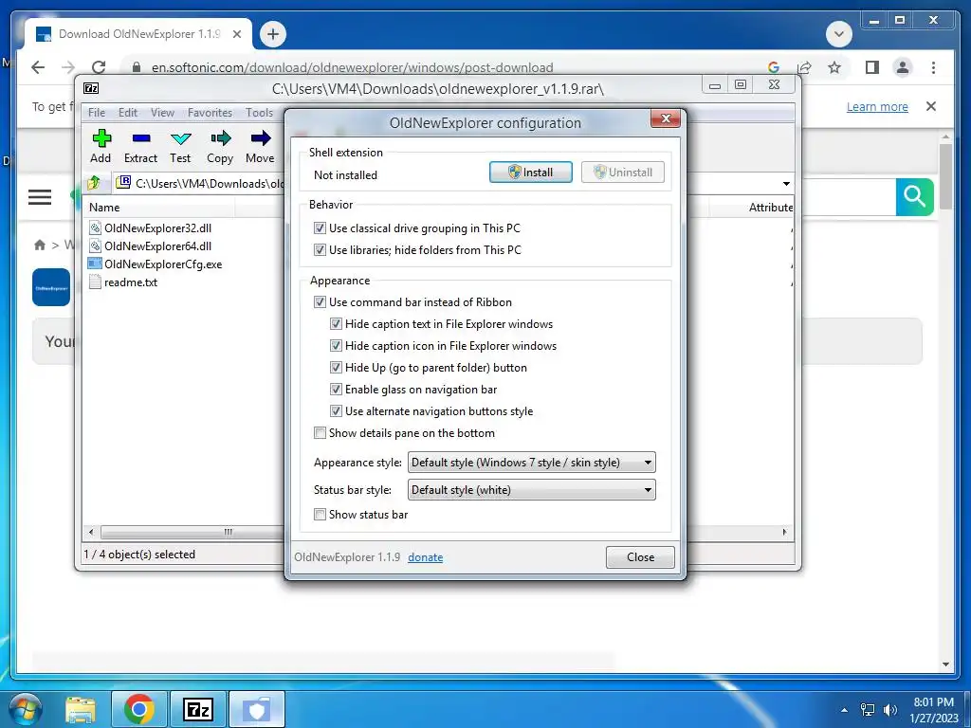
Task: Open Tools menu in 7-Zip
Action: tap(259, 113)
